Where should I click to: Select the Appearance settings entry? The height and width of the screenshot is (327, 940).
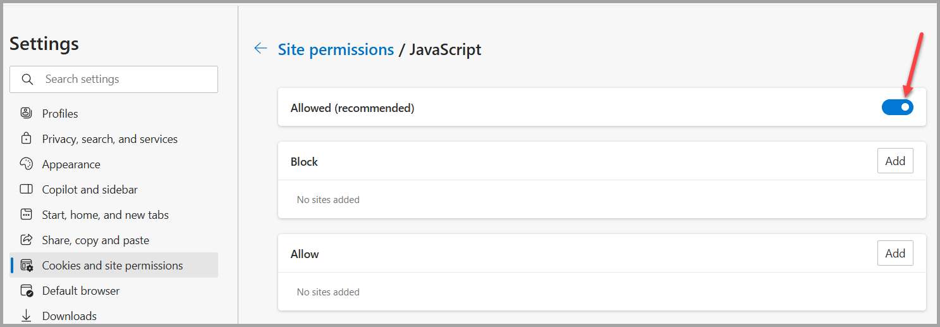[x=71, y=164]
